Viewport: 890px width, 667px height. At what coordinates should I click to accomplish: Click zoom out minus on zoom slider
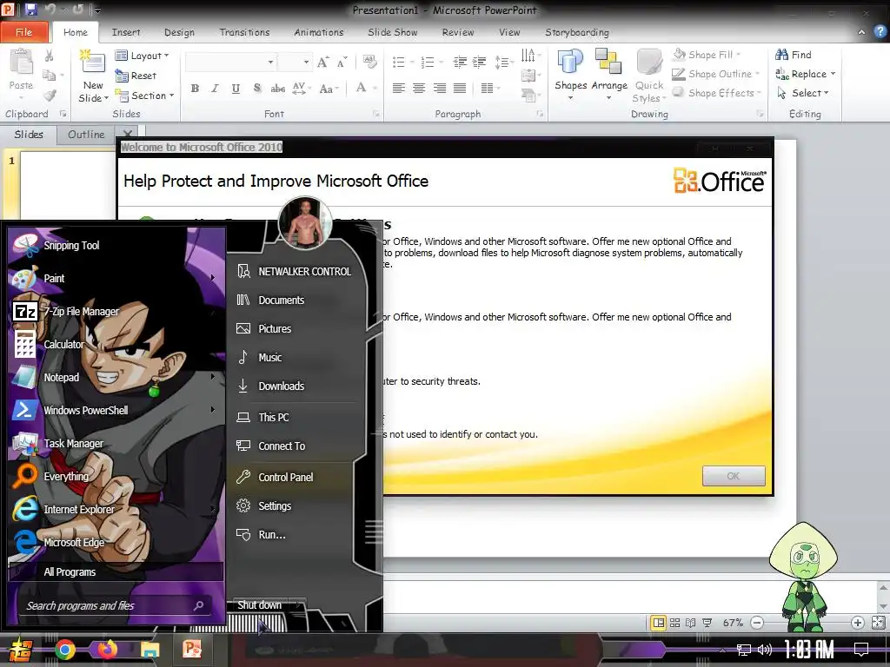(757, 623)
